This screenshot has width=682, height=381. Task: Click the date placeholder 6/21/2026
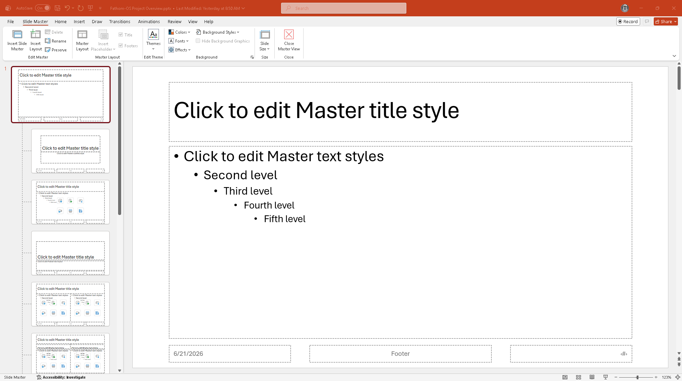coord(230,354)
